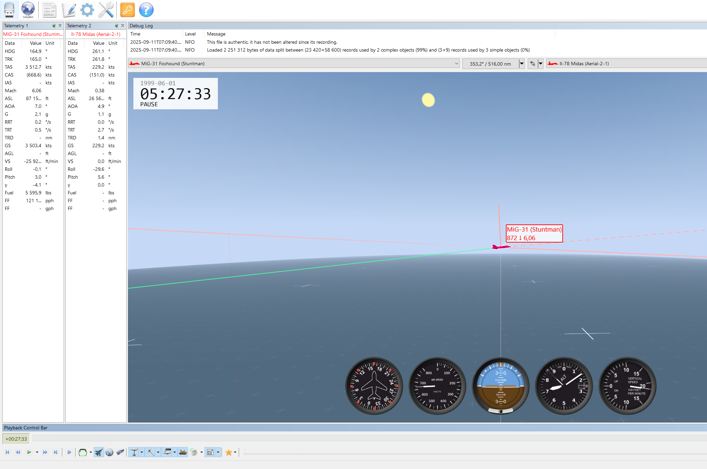Click the orange key license icon
707x469 pixels.
pyautogui.click(x=128, y=10)
